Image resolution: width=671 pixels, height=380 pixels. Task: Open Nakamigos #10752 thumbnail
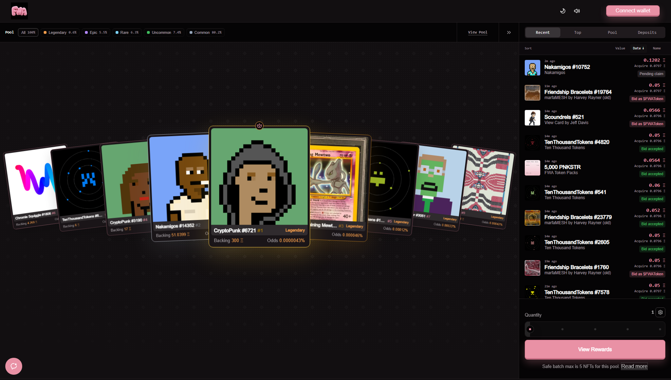pyautogui.click(x=532, y=68)
